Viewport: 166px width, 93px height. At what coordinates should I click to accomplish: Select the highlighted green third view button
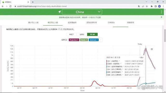click(x=92, y=34)
